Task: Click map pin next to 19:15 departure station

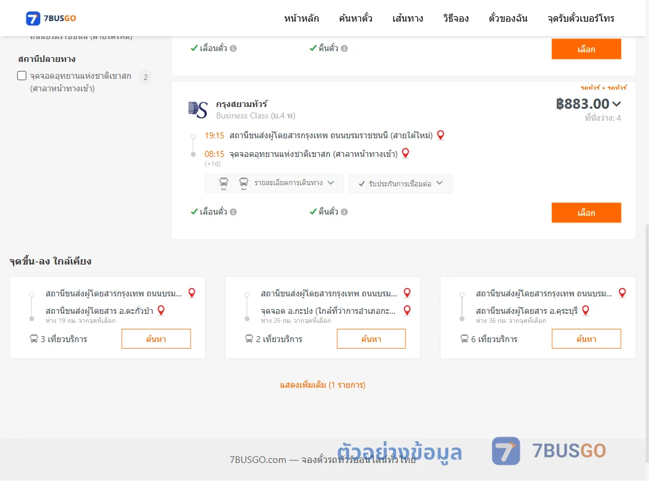Action: [441, 135]
